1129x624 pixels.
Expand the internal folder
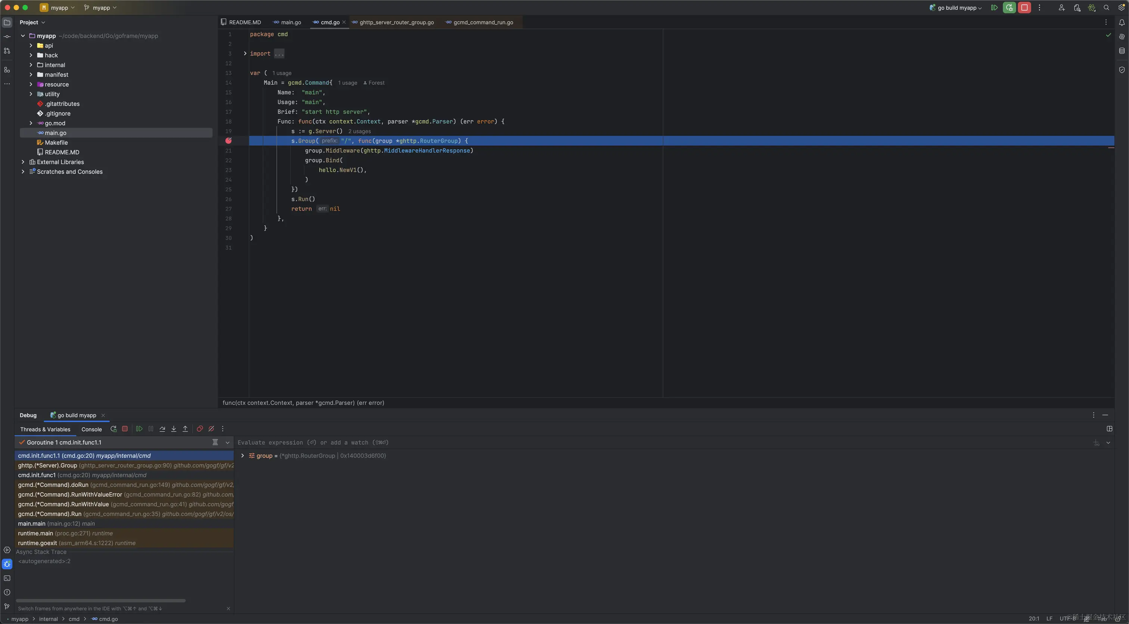[31, 65]
